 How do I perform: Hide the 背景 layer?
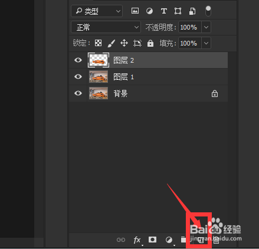[78, 93]
